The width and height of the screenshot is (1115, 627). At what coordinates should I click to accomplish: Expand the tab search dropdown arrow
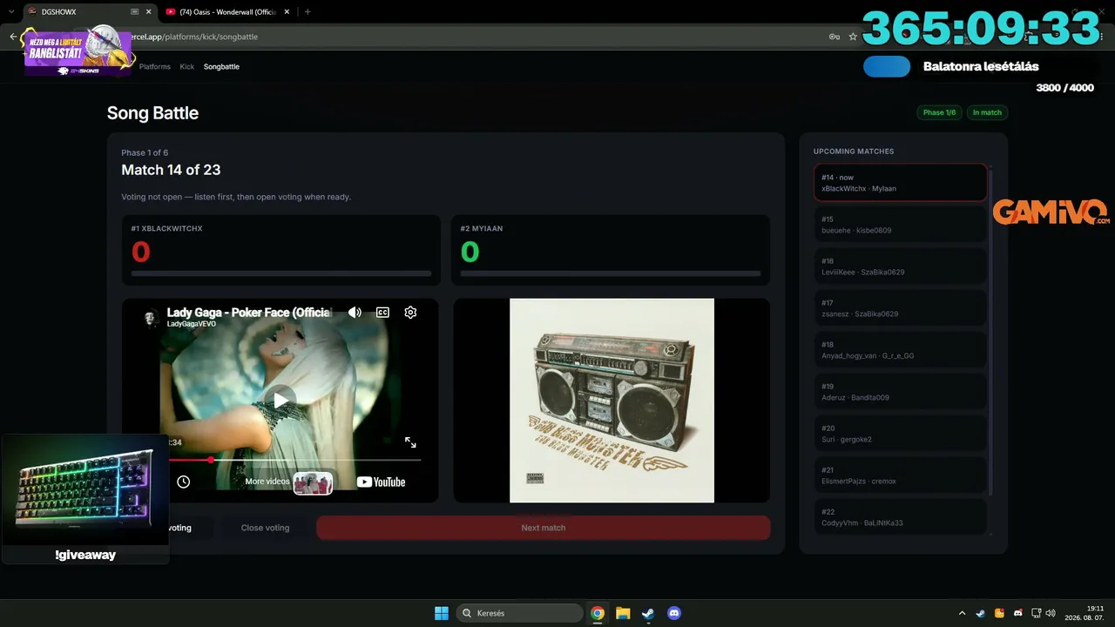tap(10, 12)
